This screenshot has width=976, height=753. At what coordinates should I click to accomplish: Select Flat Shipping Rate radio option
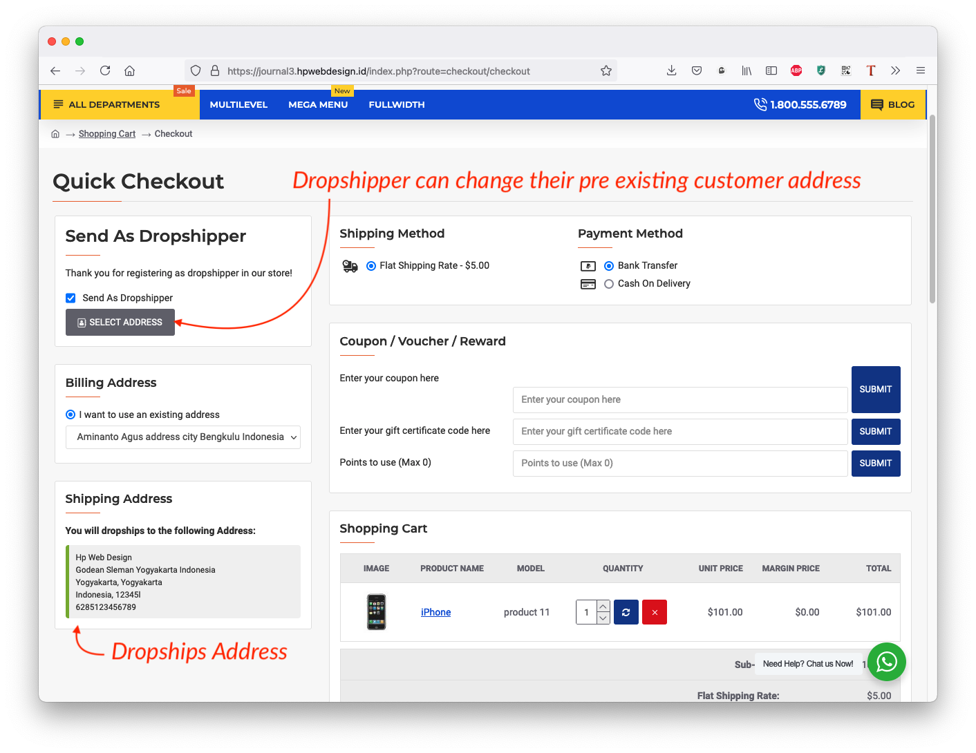pyautogui.click(x=371, y=266)
